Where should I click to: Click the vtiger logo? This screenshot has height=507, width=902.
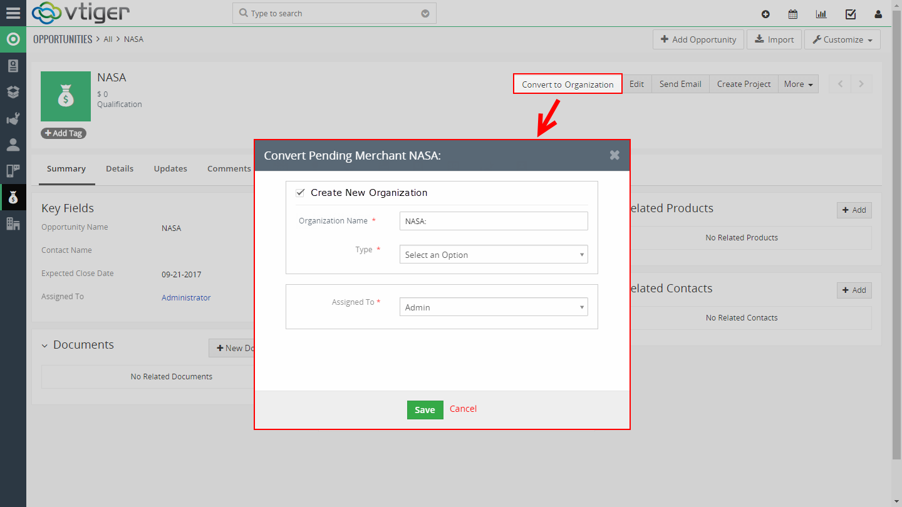point(81,13)
